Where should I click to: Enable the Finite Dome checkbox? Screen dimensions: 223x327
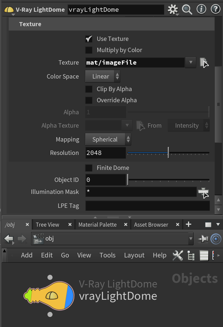click(x=89, y=168)
